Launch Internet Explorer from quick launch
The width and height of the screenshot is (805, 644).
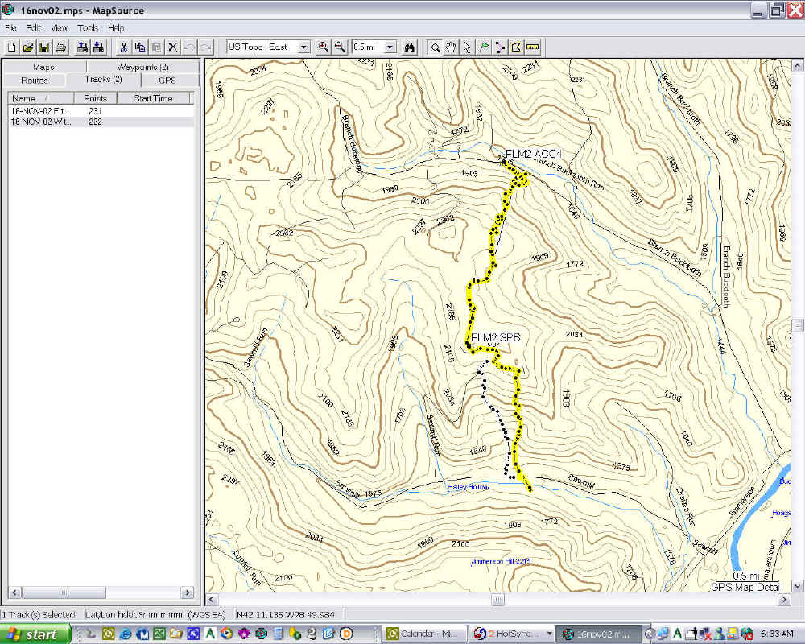(125, 634)
